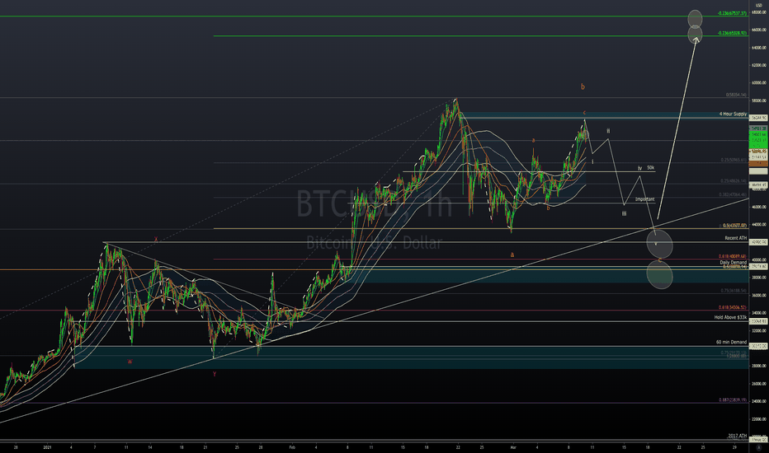Image resolution: width=769 pixels, height=453 pixels.
Task: Click the "60 min Demand" zone label
Action: pyautogui.click(x=731, y=342)
